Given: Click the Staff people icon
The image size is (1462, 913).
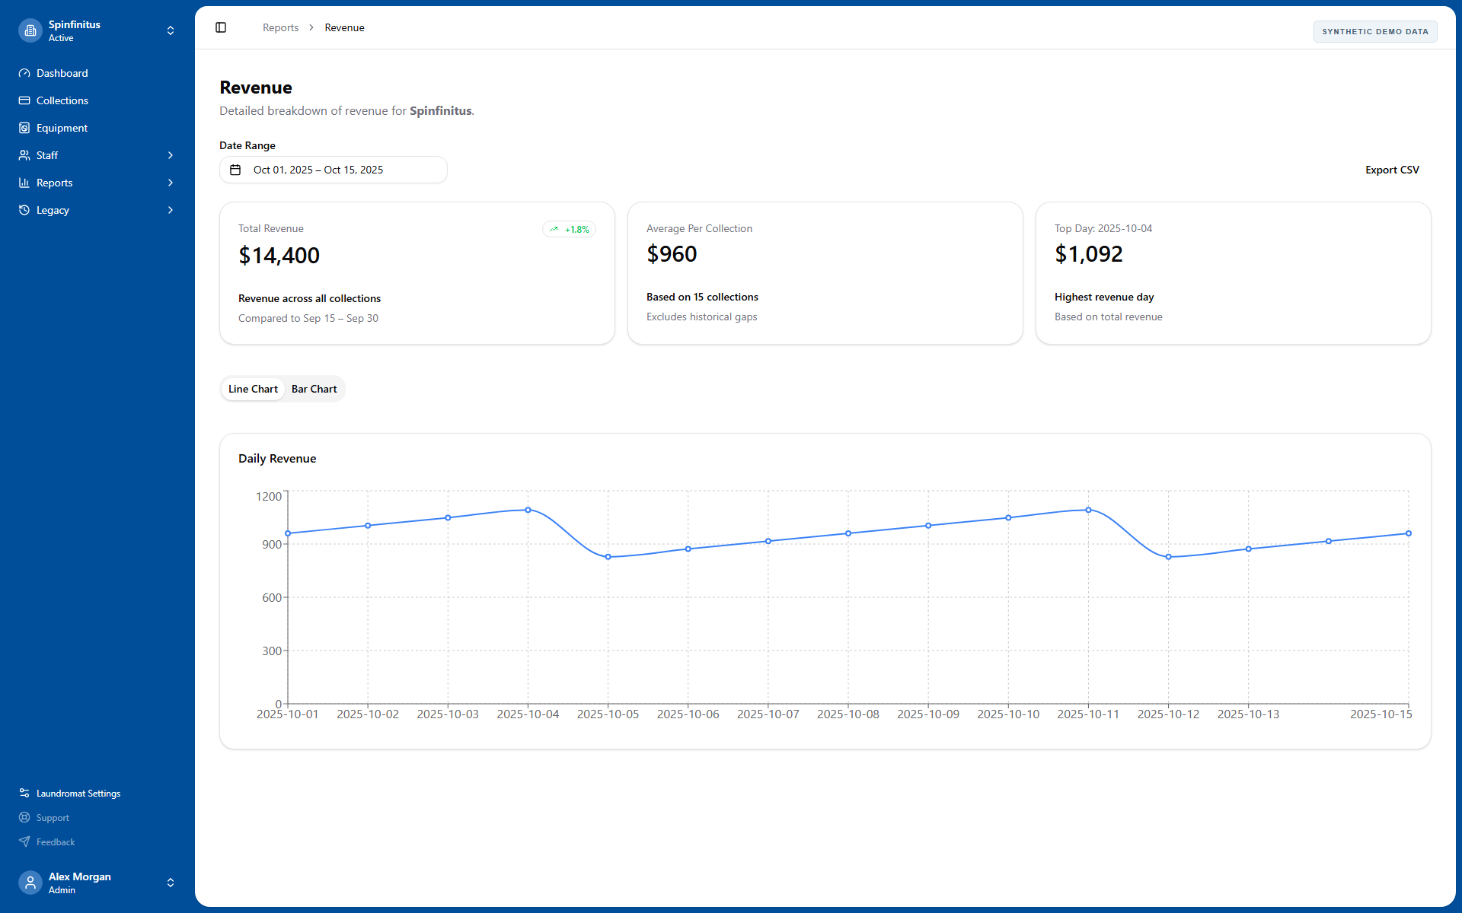Looking at the screenshot, I should click(x=24, y=155).
